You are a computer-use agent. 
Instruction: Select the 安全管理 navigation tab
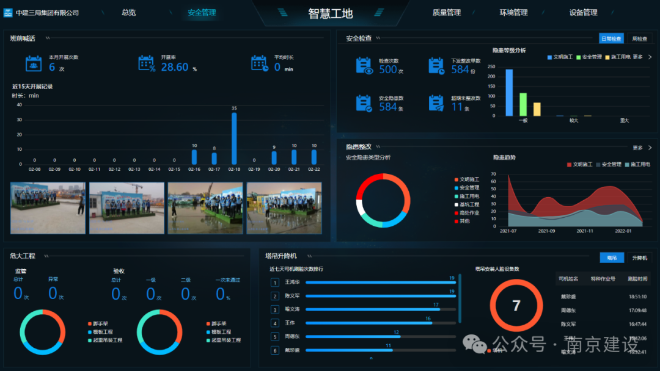click(x=202, y=13)
